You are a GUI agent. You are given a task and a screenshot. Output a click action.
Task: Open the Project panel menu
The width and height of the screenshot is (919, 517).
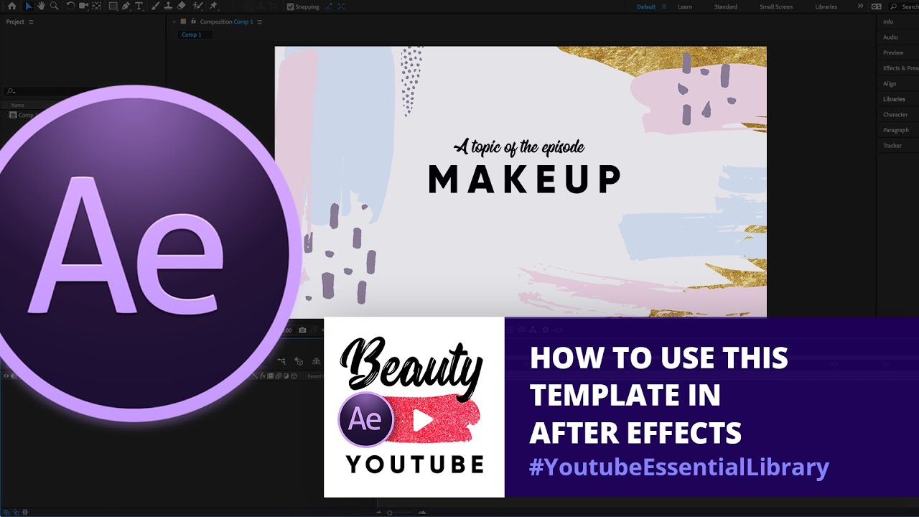pos(31,22)
